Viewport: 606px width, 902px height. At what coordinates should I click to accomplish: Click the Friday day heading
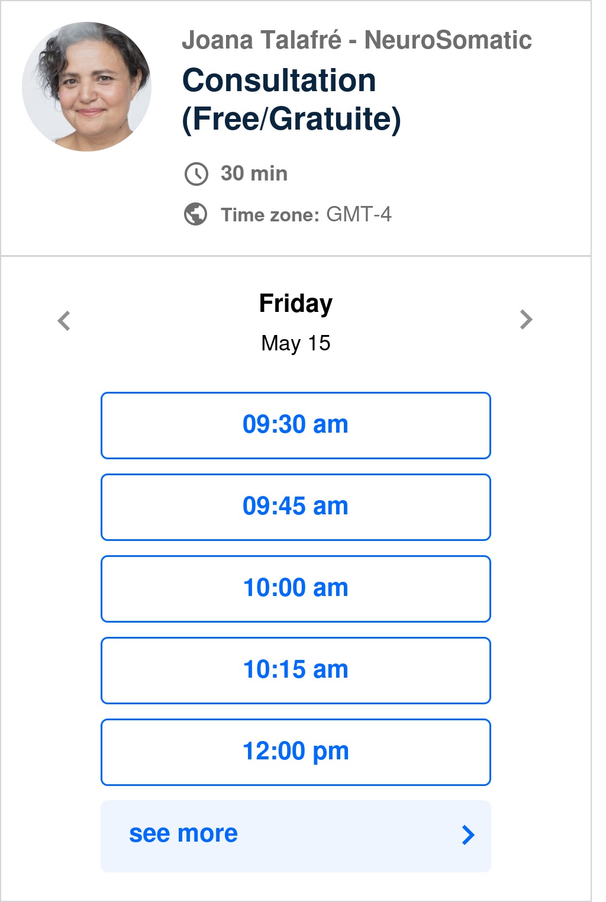(x=296, y=304)
